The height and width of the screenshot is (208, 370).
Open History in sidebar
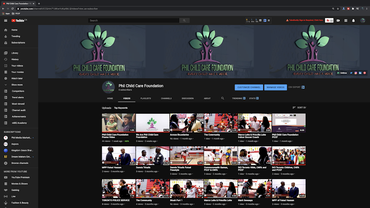coord(19,60)
